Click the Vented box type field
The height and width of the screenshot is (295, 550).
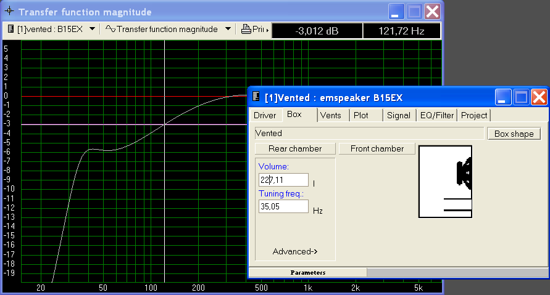pos(369,133)
